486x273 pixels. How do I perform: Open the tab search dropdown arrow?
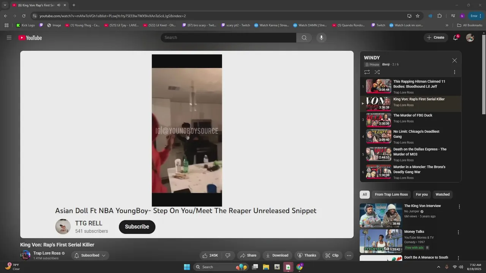click(5, 5)
